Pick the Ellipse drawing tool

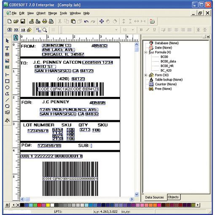(7, 87)
